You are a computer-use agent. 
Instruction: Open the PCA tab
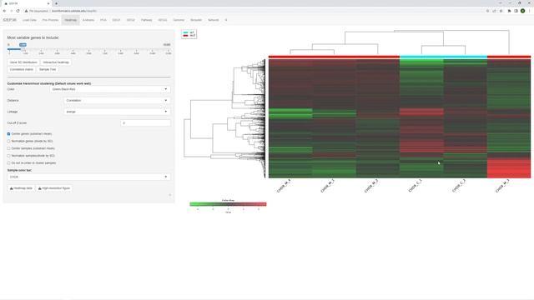point(103,20)
